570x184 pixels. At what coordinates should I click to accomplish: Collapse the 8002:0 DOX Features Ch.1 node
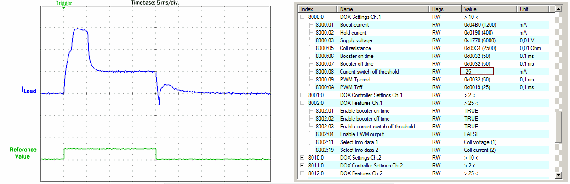302,103
